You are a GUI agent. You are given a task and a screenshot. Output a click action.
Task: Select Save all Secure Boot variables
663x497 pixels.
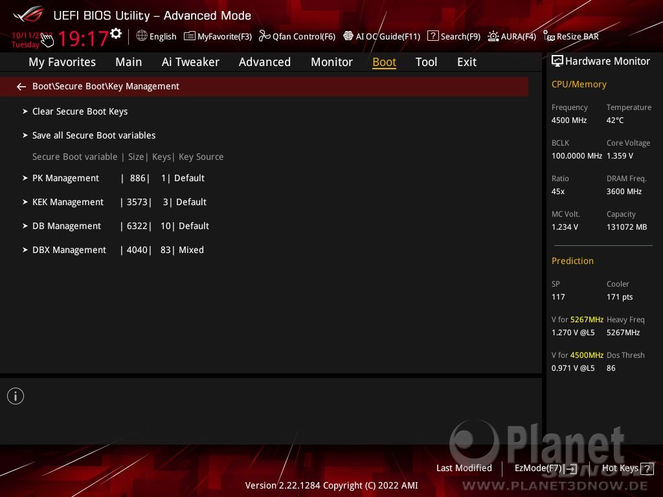[94, 136]
